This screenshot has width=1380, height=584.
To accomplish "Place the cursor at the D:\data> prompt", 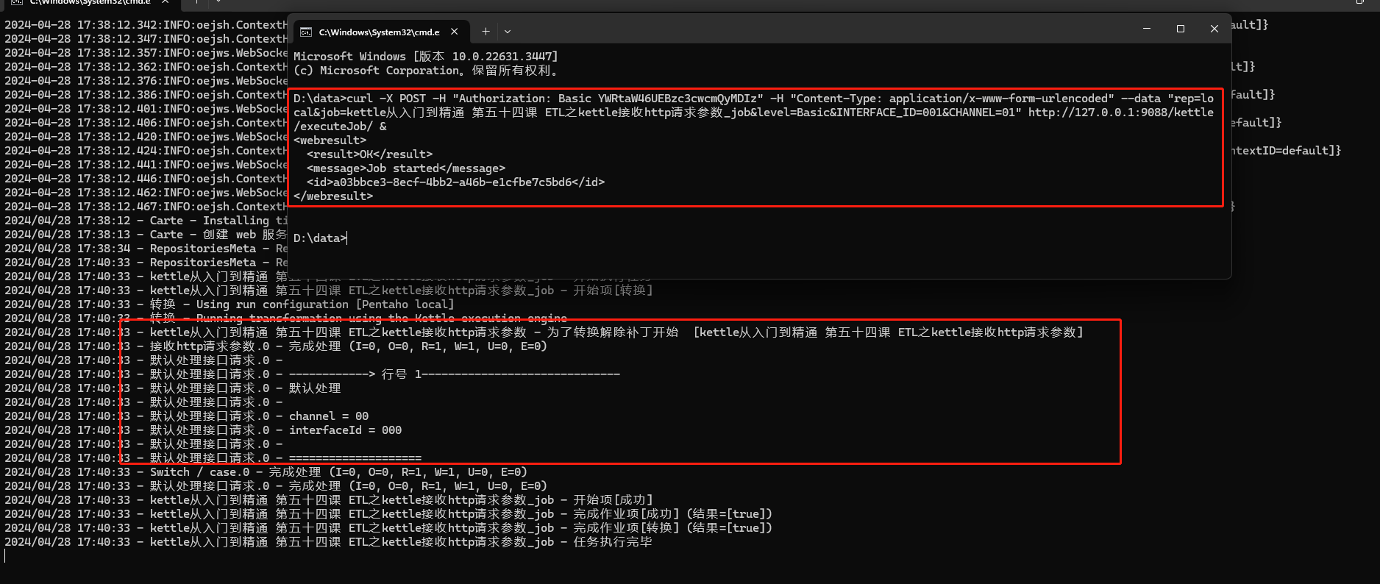I will 320,238.
